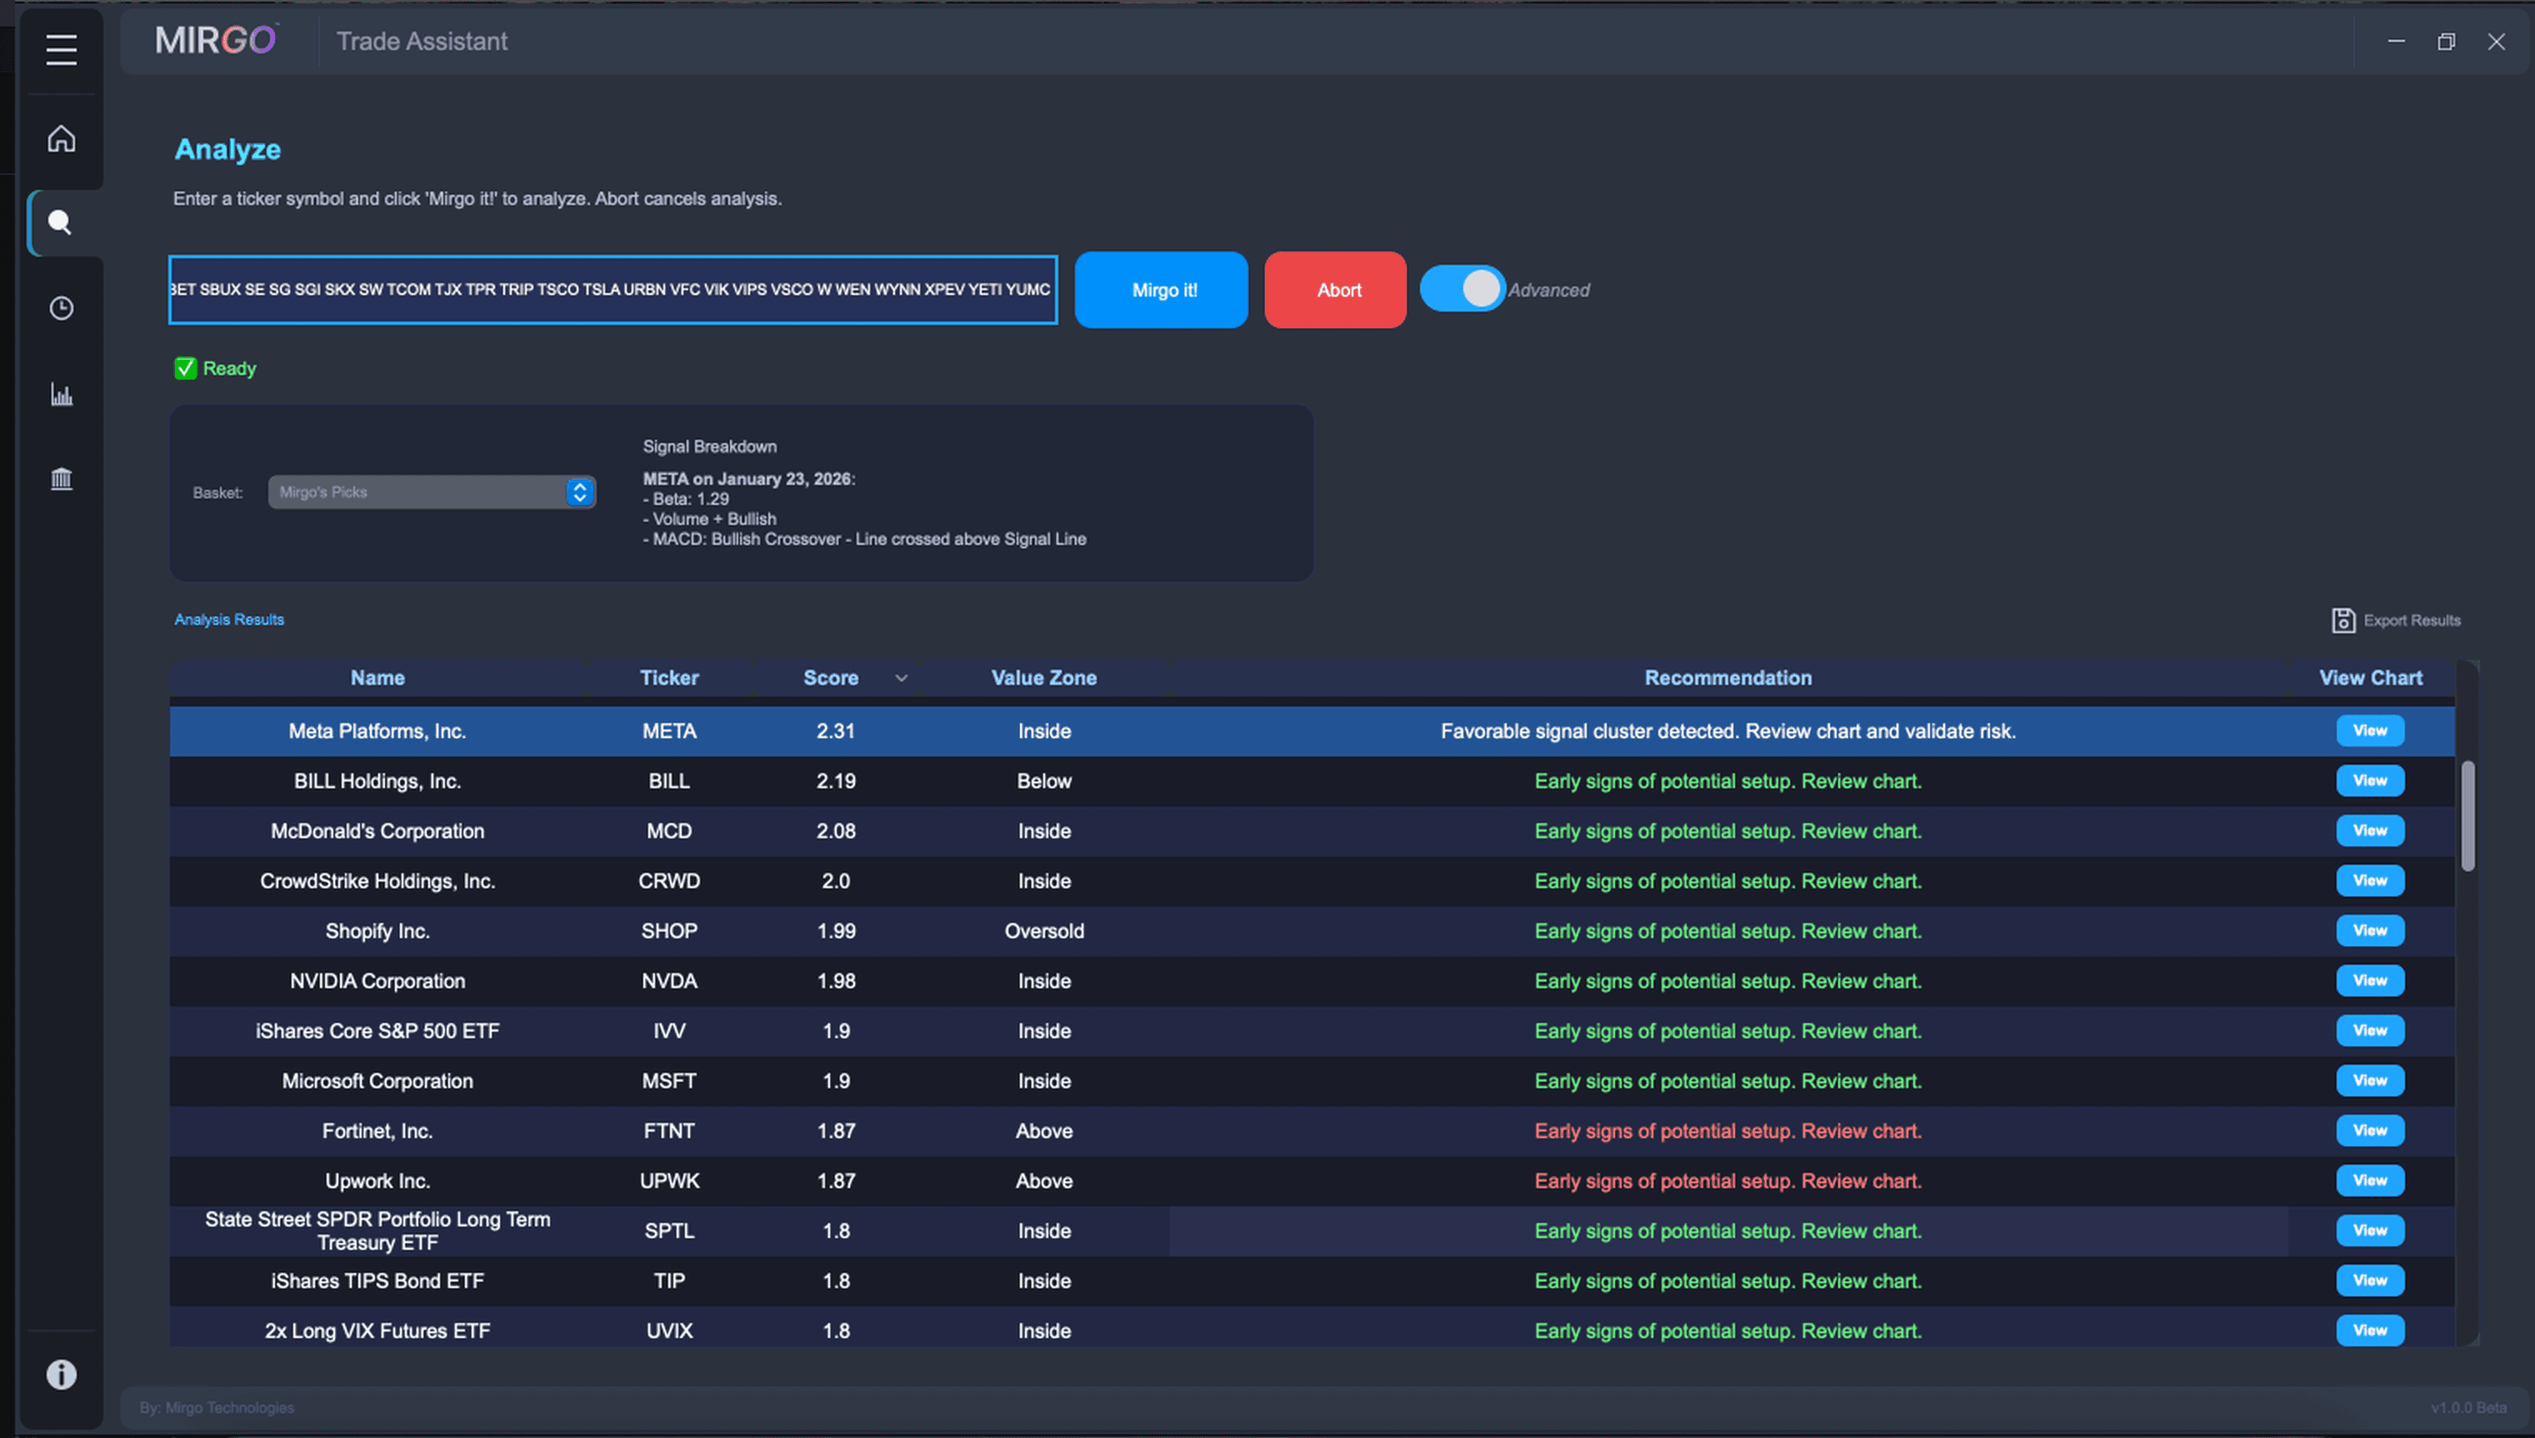Image resolution: width=2535 pixels, height=1438 pixels.
Task: Click the green Ready checkmark
Action: 186,368
